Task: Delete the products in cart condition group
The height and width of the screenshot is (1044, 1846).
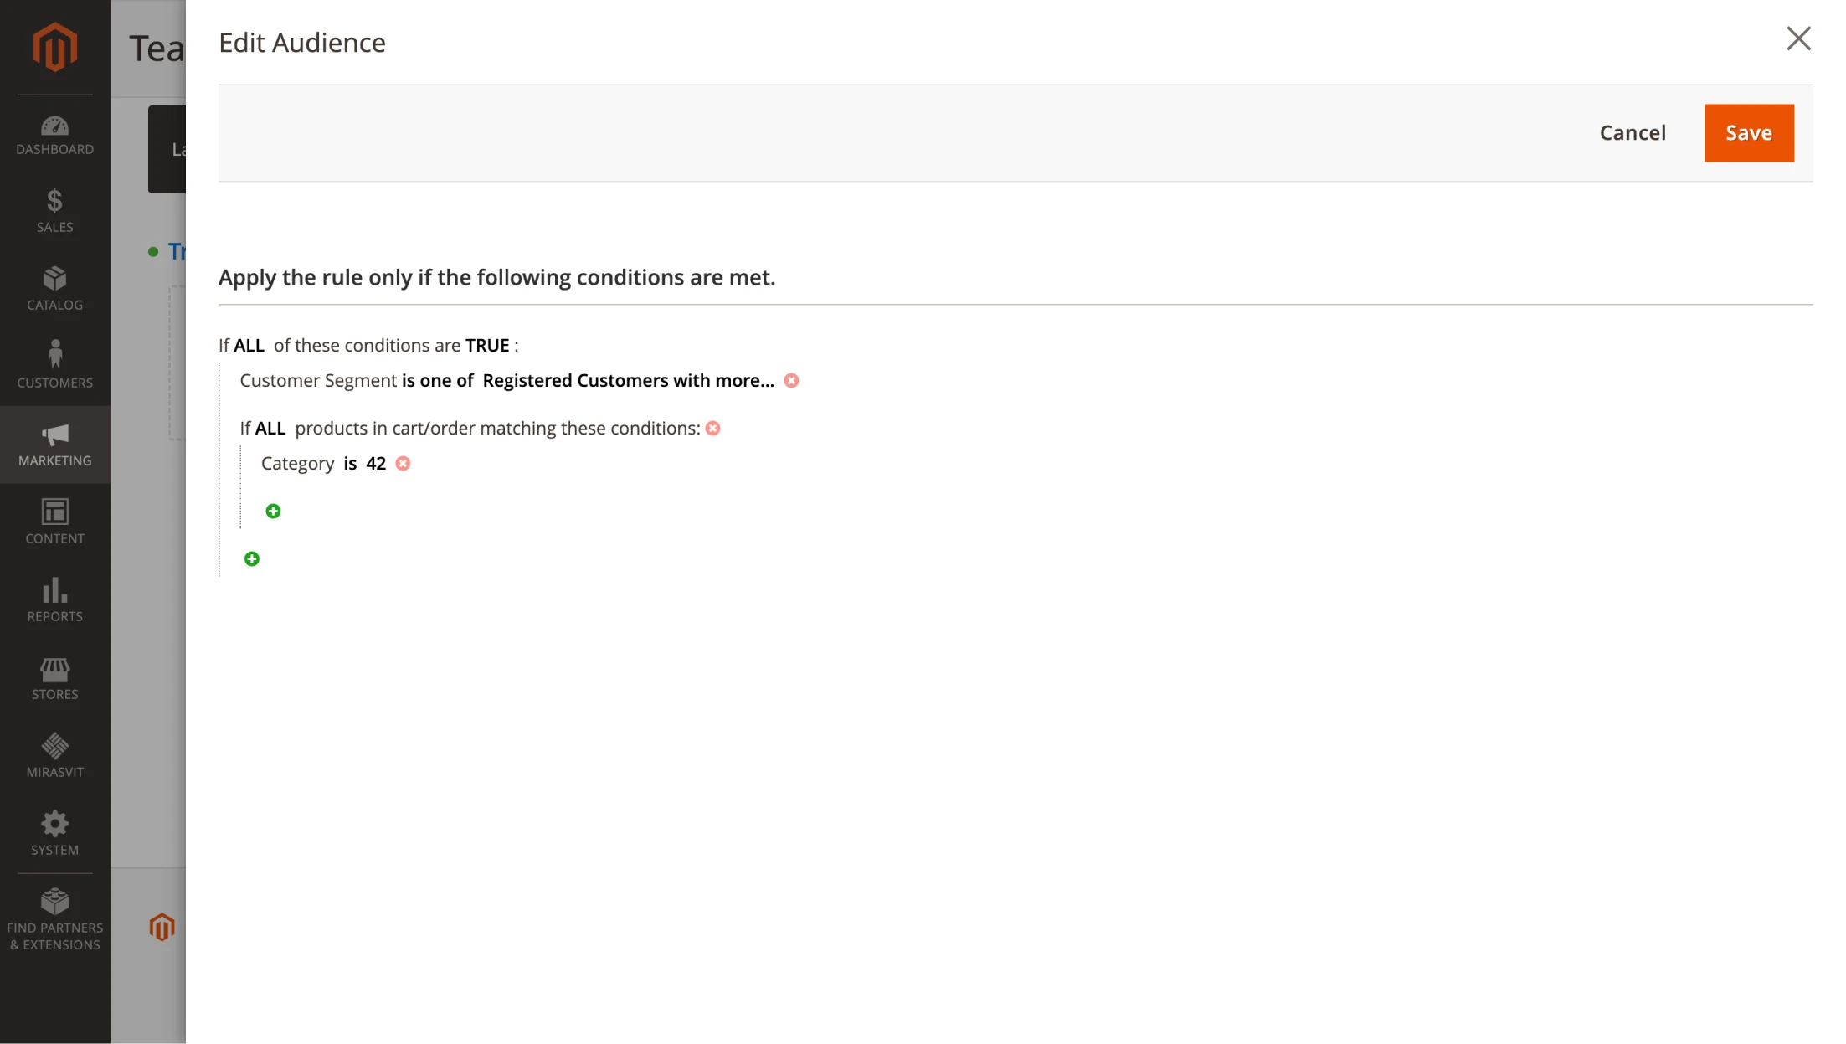Action: [x=712, y=429]
